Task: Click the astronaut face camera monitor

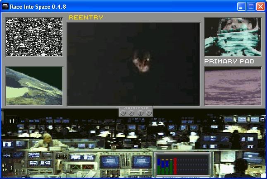Action: (x=233, y=37)
